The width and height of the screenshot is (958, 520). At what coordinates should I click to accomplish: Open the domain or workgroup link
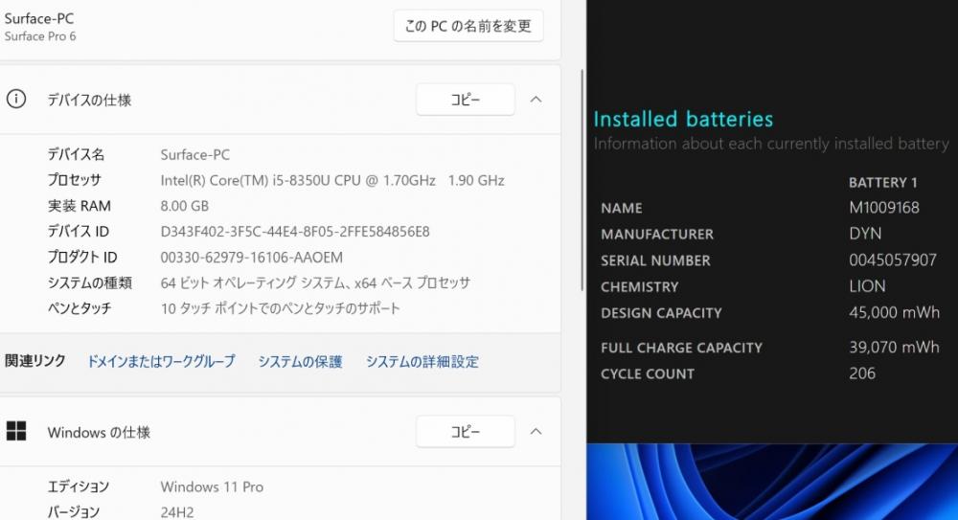[161, 361]
